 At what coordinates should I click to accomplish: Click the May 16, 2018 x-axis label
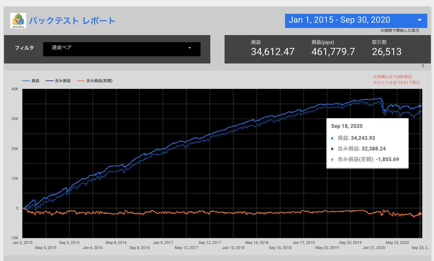click(x=256, y=243)
